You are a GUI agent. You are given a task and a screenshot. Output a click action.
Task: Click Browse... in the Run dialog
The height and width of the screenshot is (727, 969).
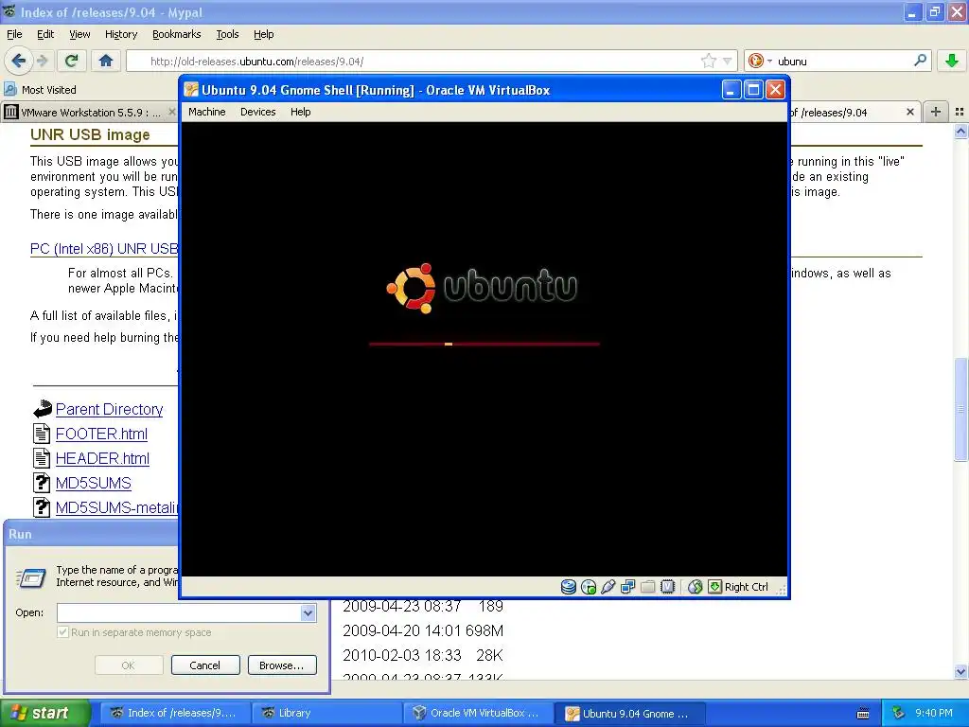(282, 665)
